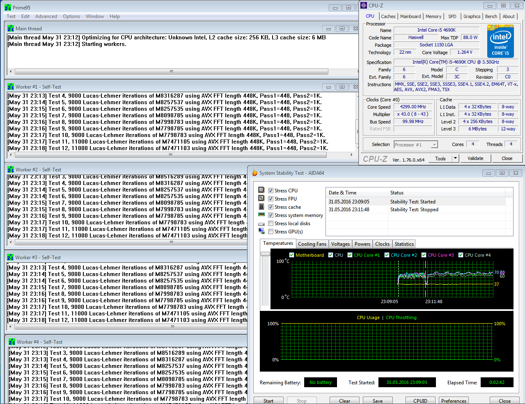The width and height of the screenshot is (525, 404).
Task: Click the Stress FPU icon
Action: [x=261, y=199]
